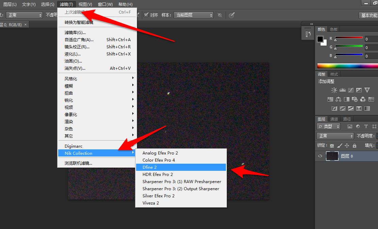Toggle lock all padlock icon

point(355,146)
